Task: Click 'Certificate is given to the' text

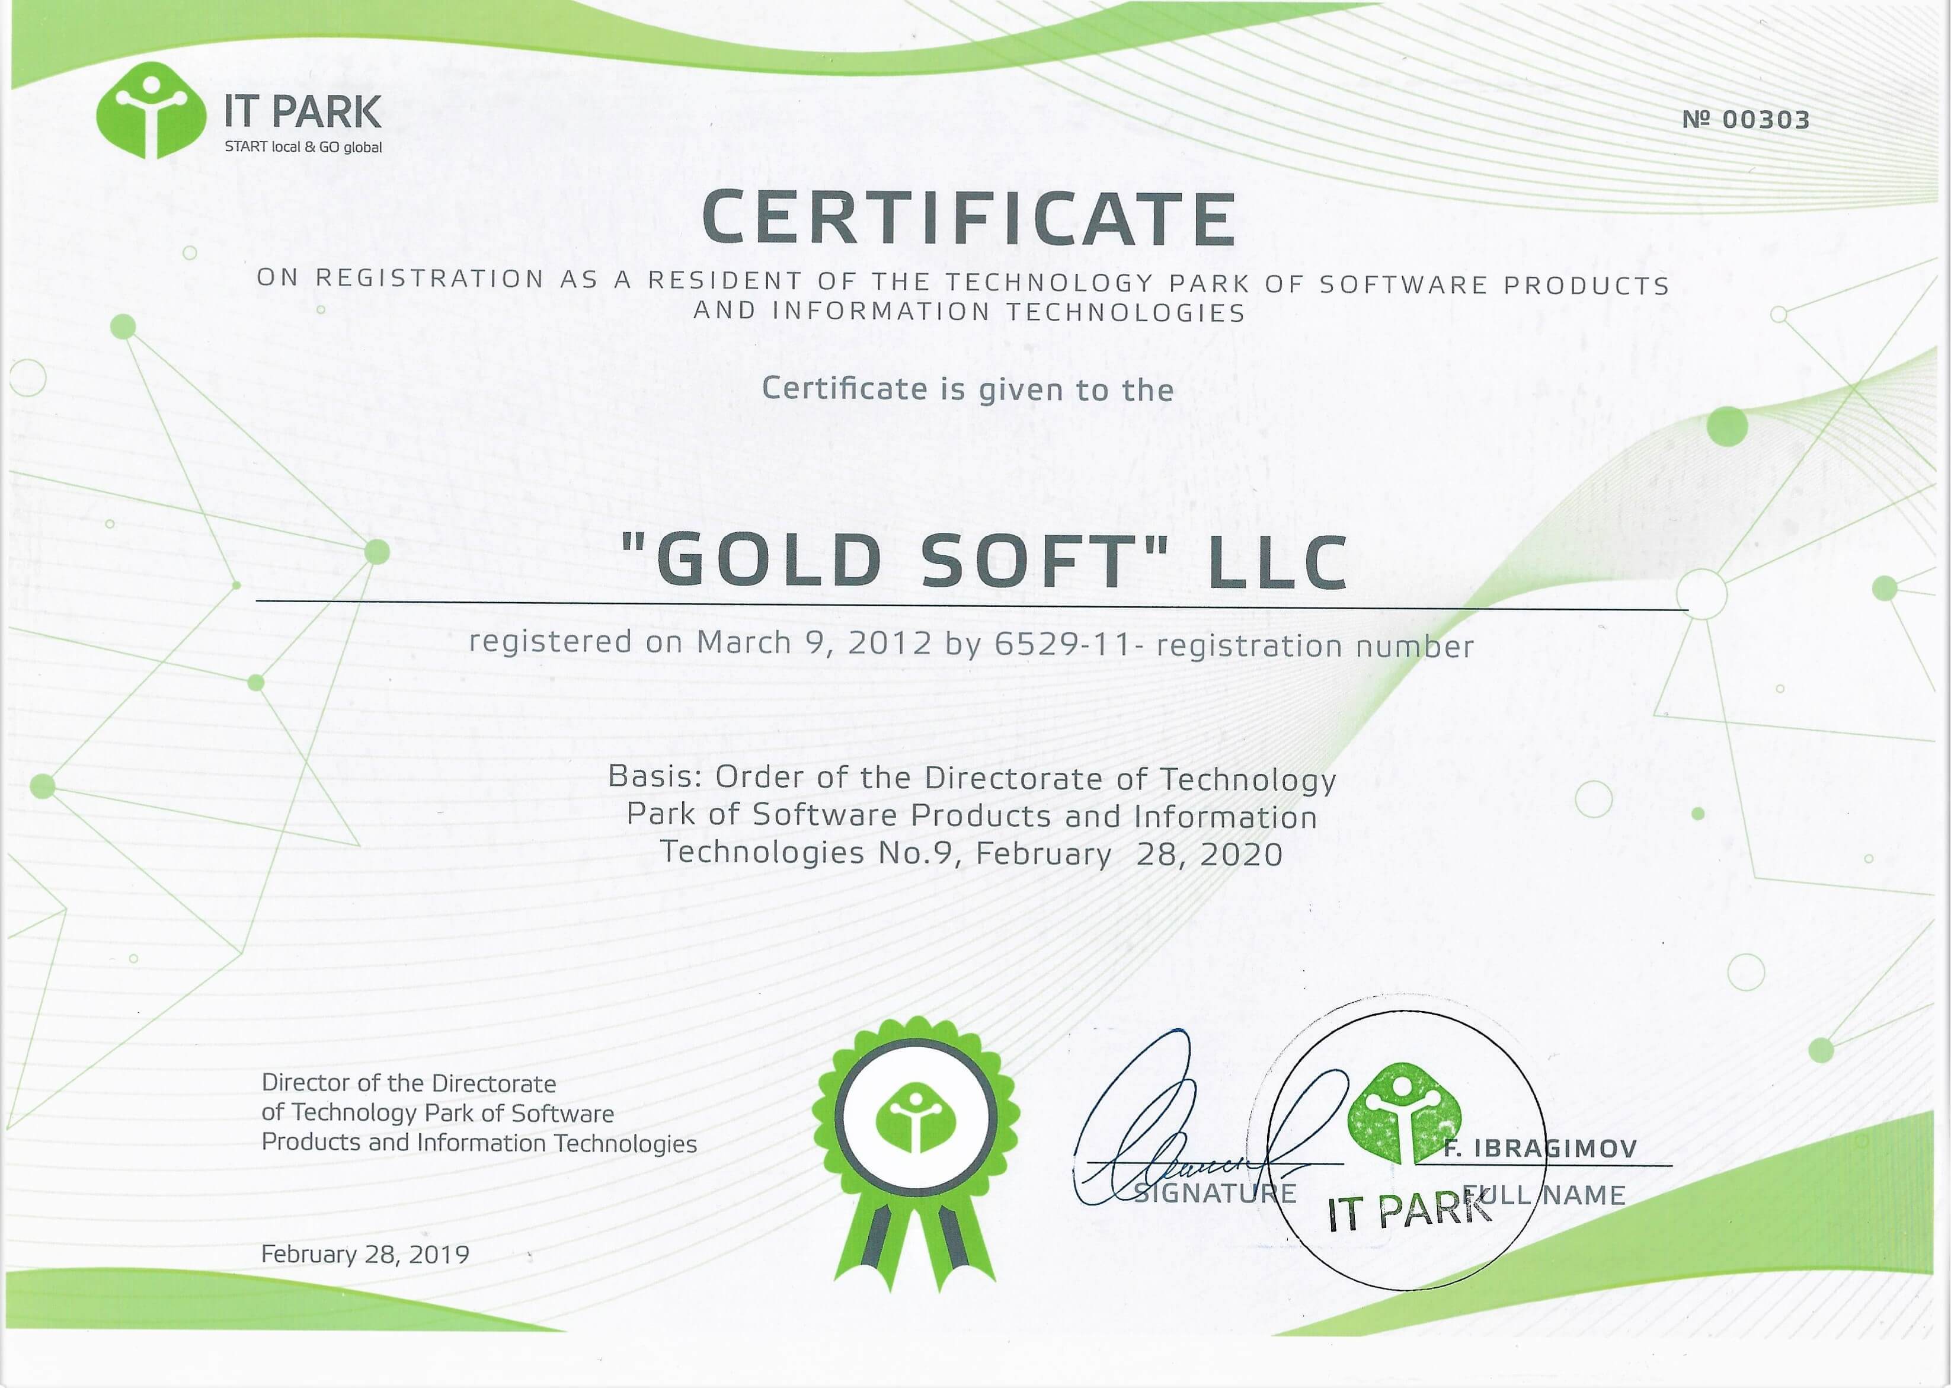Action: coord(968,389)
